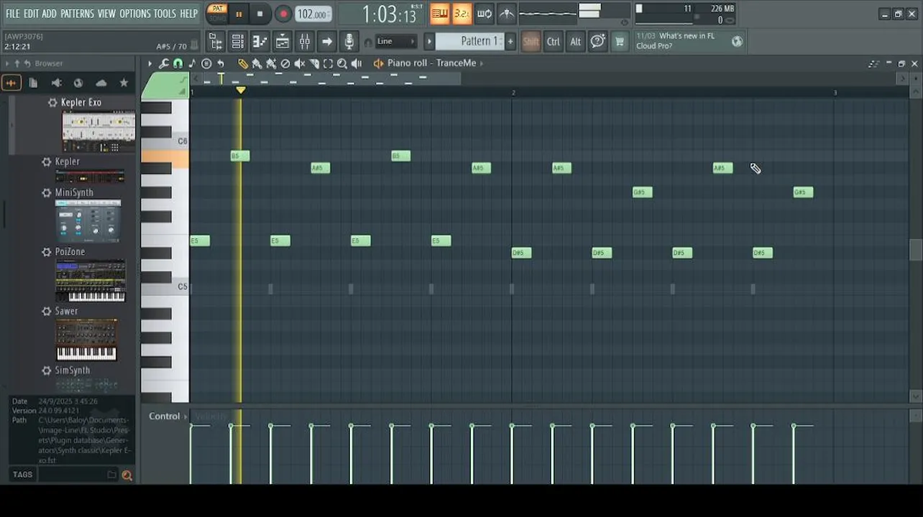Open piano roll wrench tools menu
This screenshot has width=923, height=517.
point(164,63)
